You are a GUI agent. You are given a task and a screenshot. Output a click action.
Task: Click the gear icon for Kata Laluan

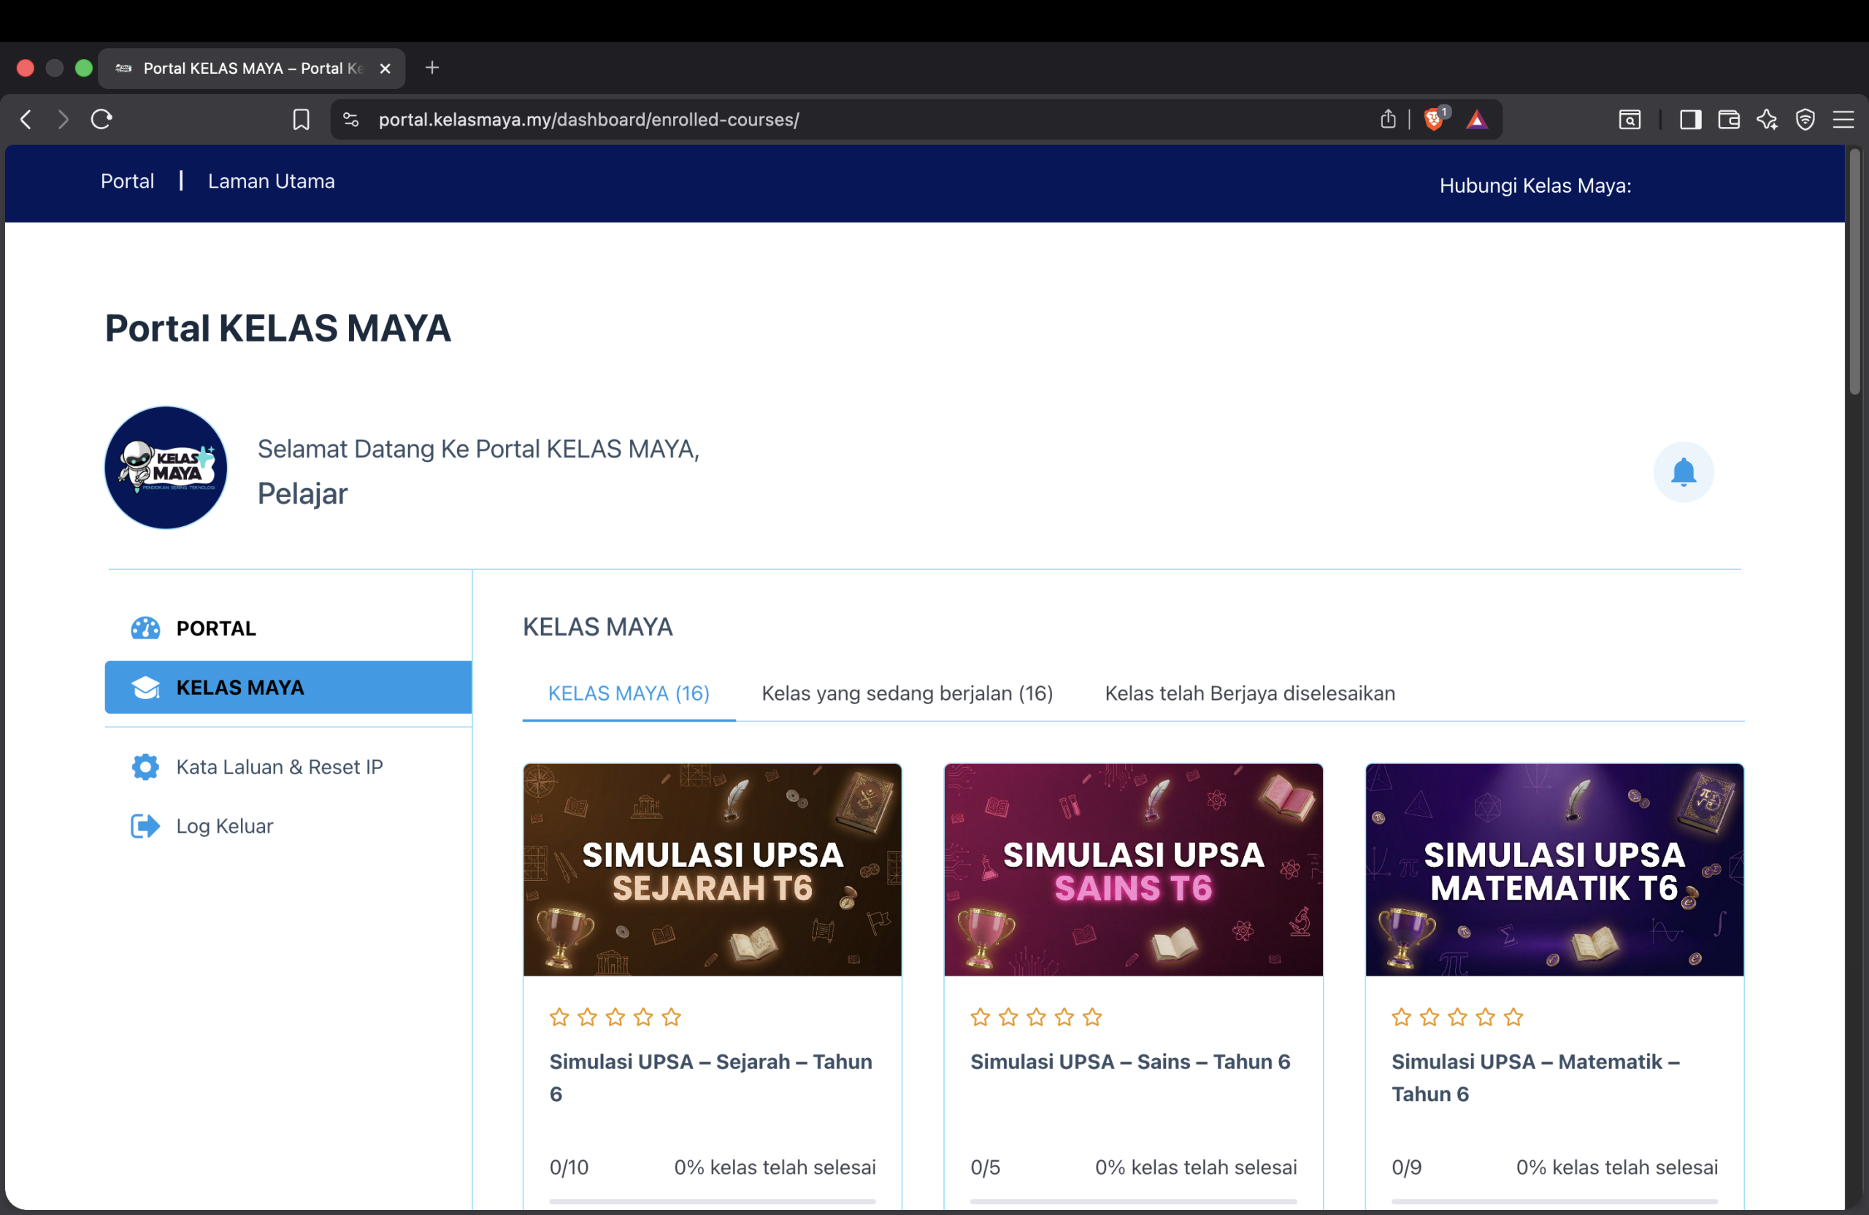click(145, 767)
